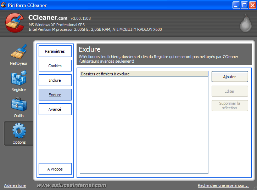Click the Editer button
The height and width of the screenshot is (190, 257).
pyautogui.click(x=230, y=91)
